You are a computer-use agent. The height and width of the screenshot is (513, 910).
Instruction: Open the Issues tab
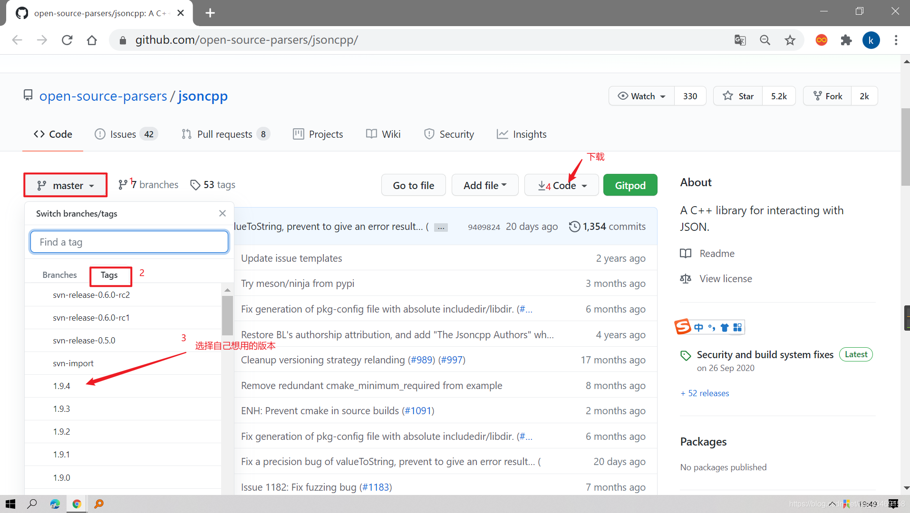126,134
